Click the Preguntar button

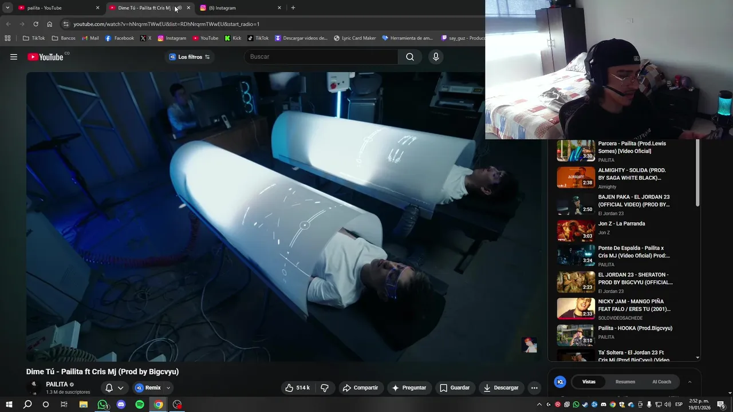click(409, 387)
